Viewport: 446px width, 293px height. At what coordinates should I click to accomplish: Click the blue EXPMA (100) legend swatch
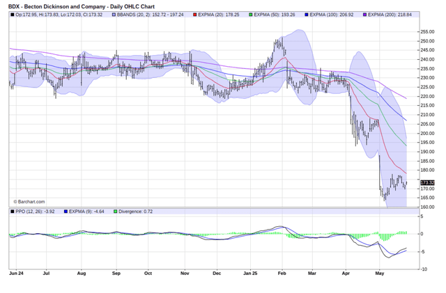pyautogui.click(x=307, y=15)
